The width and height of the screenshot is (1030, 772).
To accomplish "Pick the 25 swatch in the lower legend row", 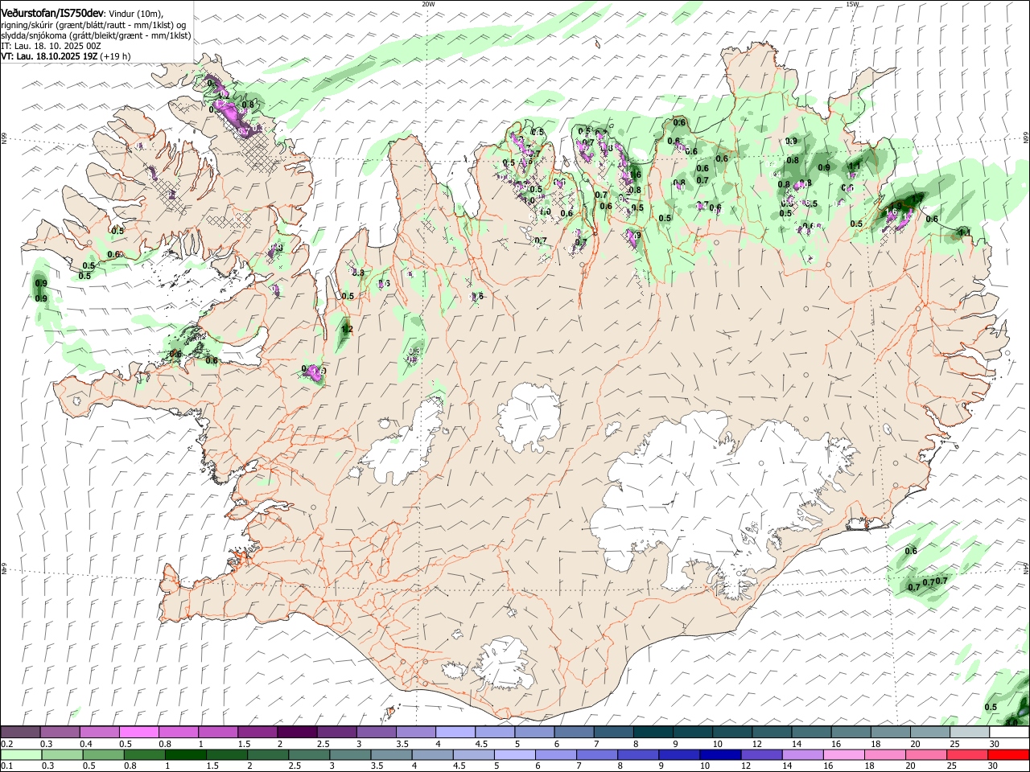I will pyautogui.click(x=968, y=754).
